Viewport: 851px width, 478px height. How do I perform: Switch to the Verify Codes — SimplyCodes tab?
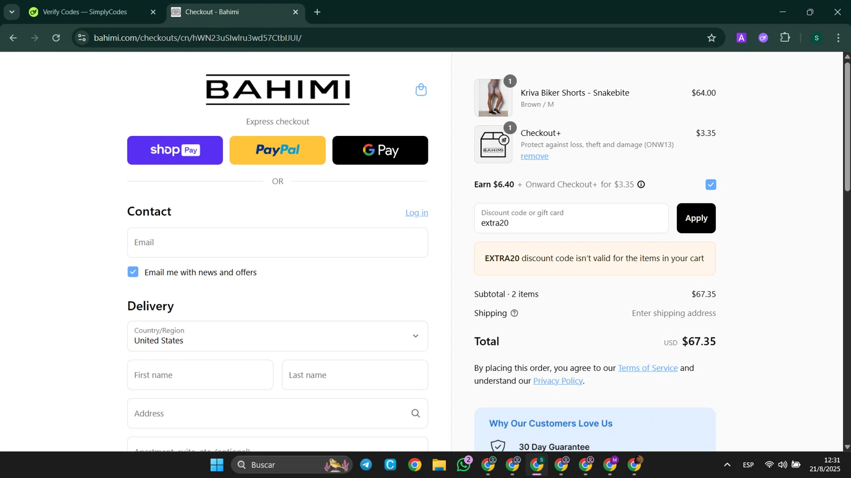tap(85, 12)
